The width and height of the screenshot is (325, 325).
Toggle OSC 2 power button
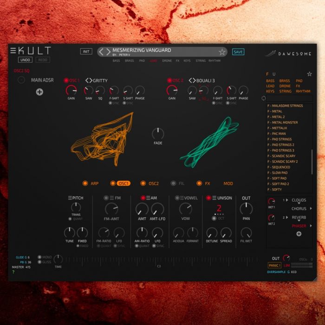point(169,80)
